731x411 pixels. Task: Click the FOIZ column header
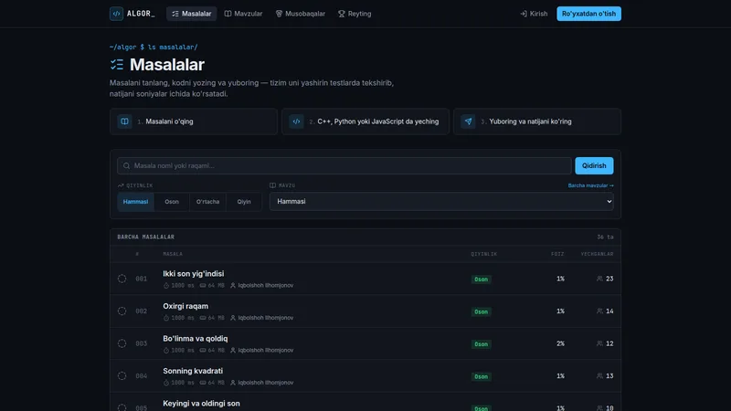tap(557, 254)
